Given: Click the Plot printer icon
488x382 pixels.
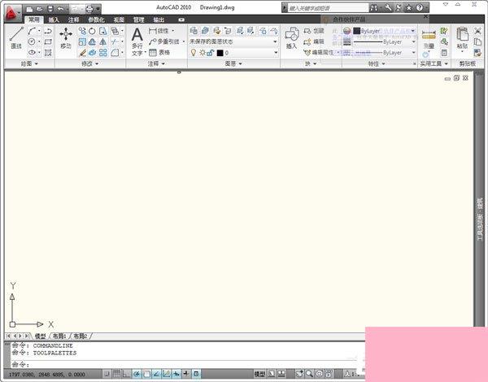Looking at the screenshot, I should coord(89,9).
